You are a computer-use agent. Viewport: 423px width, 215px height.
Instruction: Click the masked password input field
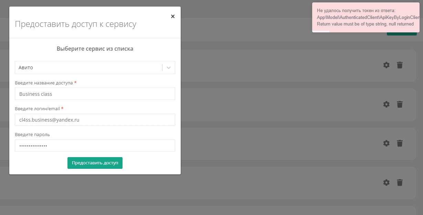click(x=95, y=146)
